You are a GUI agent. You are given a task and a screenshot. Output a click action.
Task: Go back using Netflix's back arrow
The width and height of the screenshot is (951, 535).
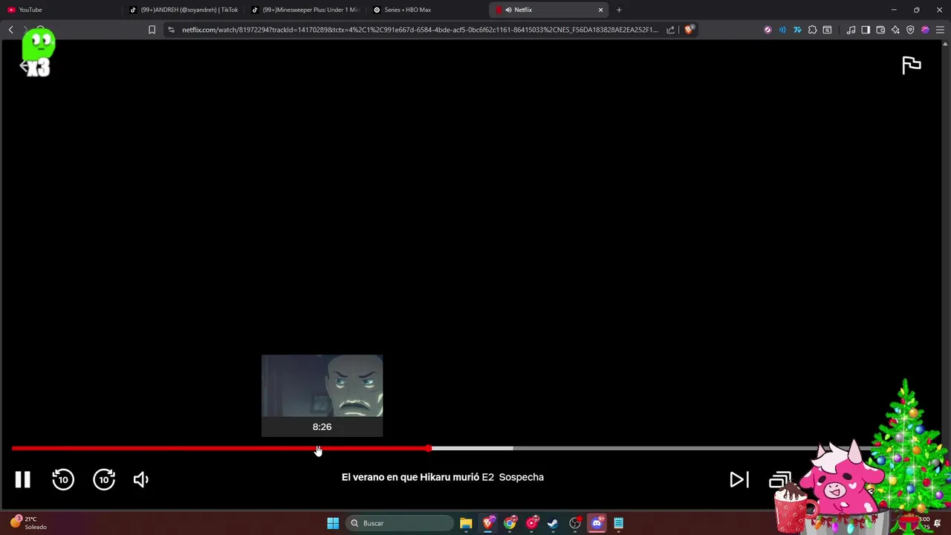(24, 66)
